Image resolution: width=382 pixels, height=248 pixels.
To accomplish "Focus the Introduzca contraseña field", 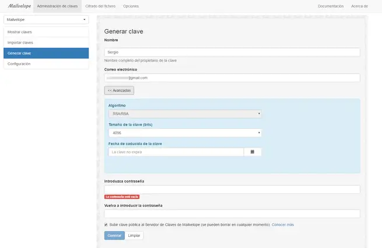I will (232, 190).
